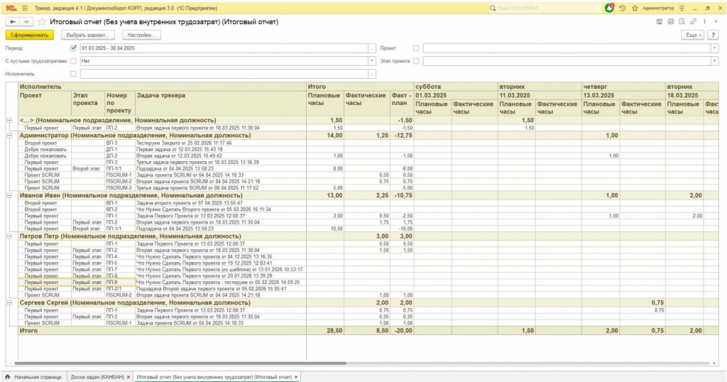Click the ПSCRUM-3 project number cell
Viewport: 727px width, 382px height.
click(119, 188)
